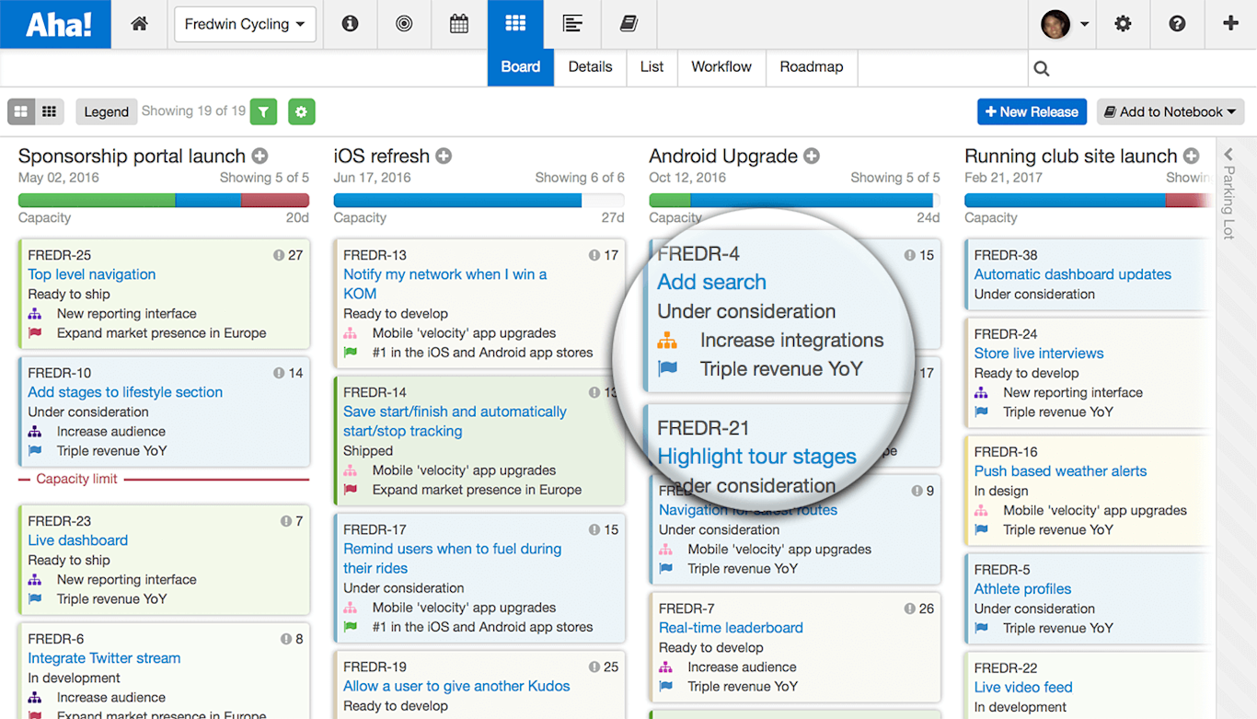Screen dimensions: 1257x719
Task: Open the user avatar menu
Action: click(1065, 25)
